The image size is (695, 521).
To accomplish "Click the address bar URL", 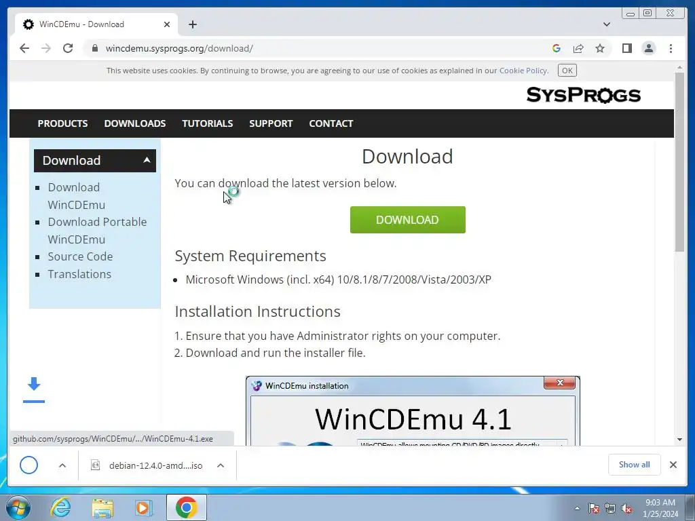I will click(x=179, y=48).
